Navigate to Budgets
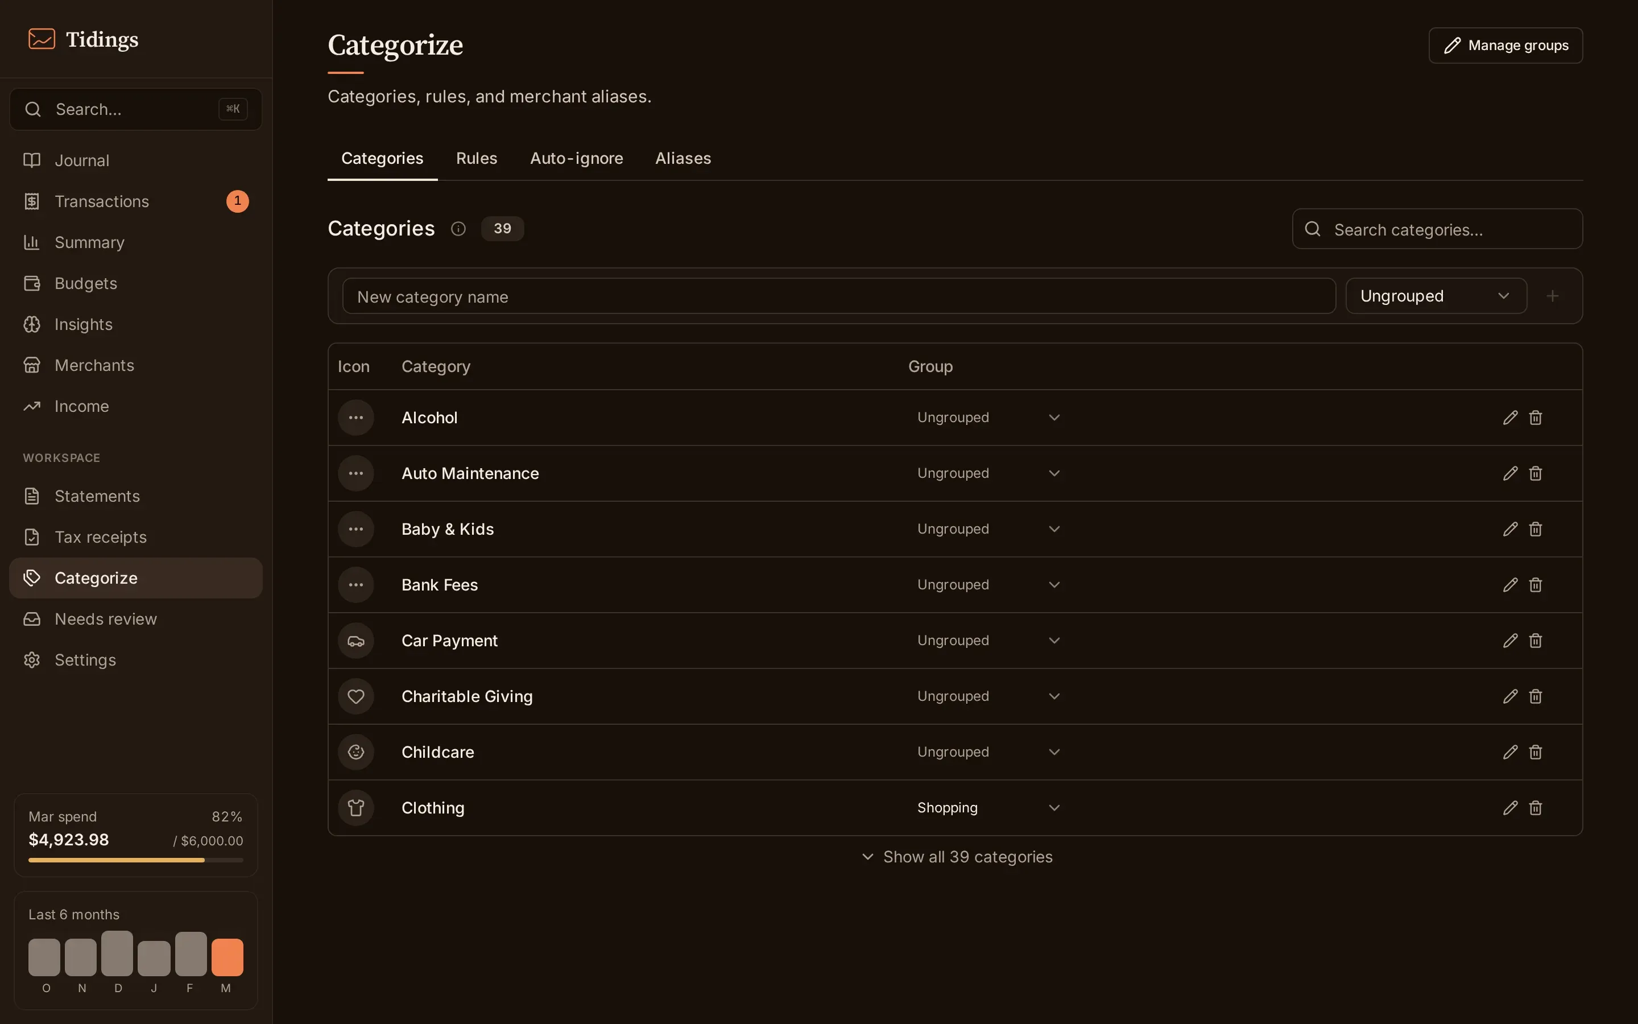The height and width of the screenshot is (1024, 1638). pos(135,283)
